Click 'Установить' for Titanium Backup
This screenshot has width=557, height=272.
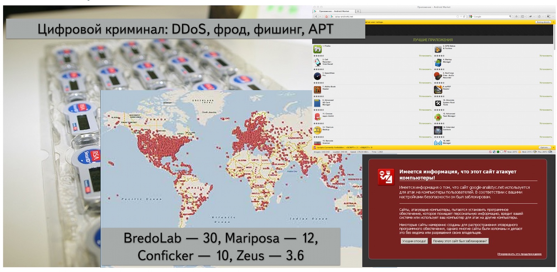pyautogui.click(x=425, y=137)
